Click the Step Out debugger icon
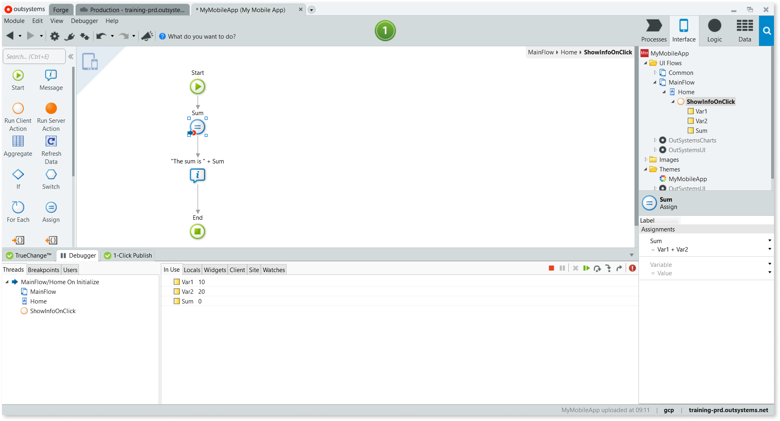The height and width of the screenshot is (421, 780). click(x=619, y=268)
